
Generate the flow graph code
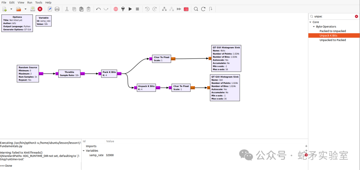click(123, 9)
